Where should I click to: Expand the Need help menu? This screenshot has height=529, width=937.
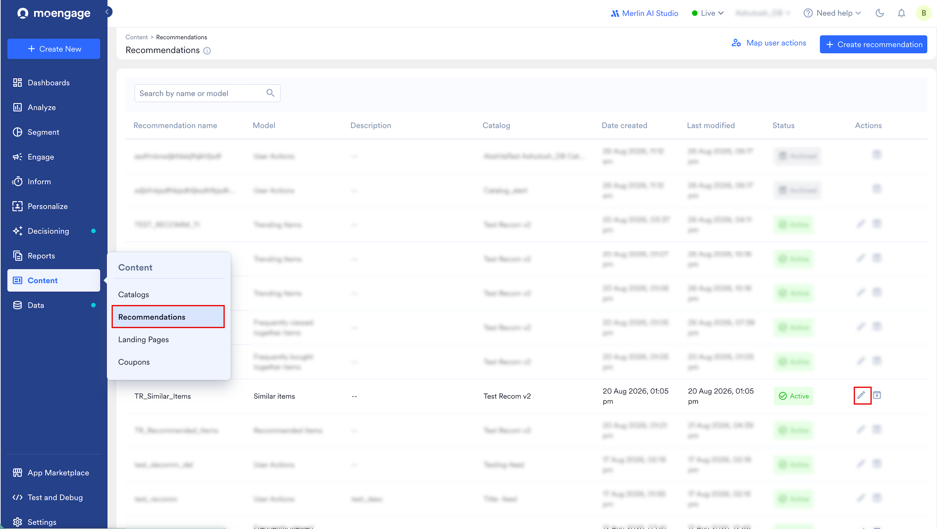pyautogui.click(x=832, y=13)
